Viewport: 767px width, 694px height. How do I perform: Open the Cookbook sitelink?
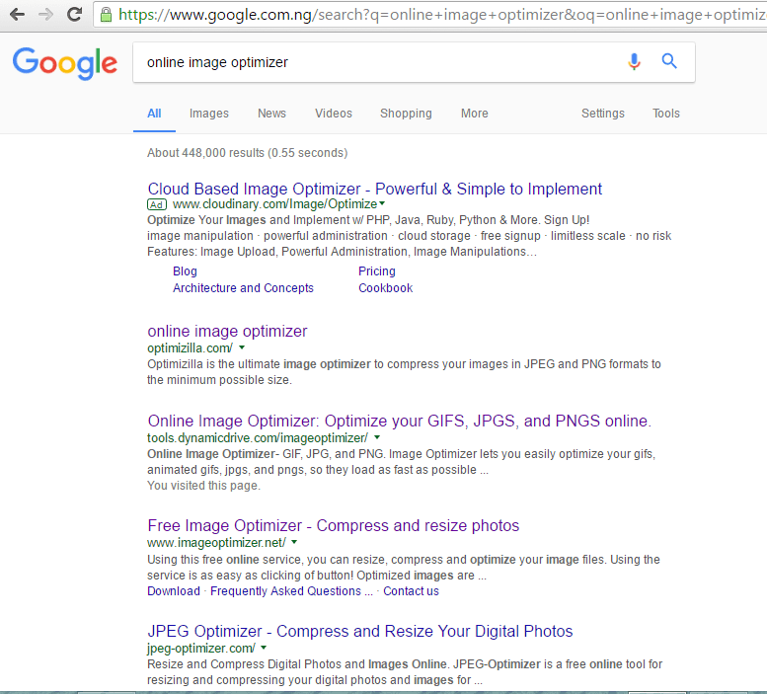(385, 288)
